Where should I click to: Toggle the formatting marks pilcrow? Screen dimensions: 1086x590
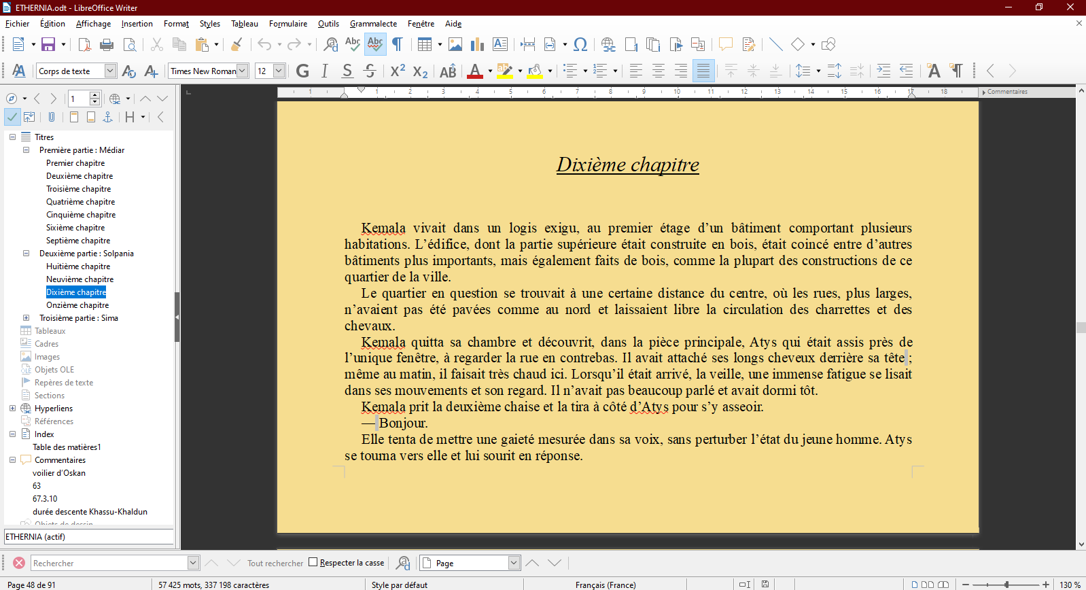(398, 45)
